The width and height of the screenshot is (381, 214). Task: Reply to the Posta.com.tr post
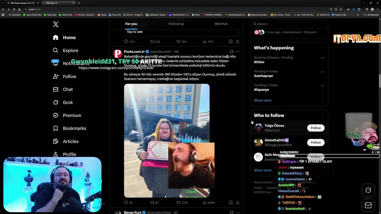128,203
